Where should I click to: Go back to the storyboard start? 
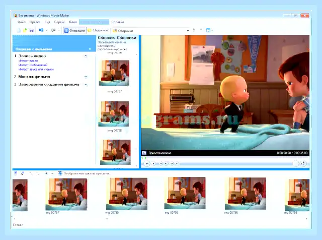tap(161, 164)
